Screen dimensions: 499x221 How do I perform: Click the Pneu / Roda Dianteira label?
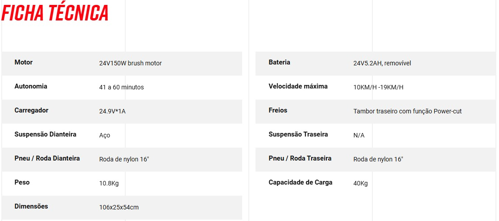pyautogui.click(x=47, y=158)
